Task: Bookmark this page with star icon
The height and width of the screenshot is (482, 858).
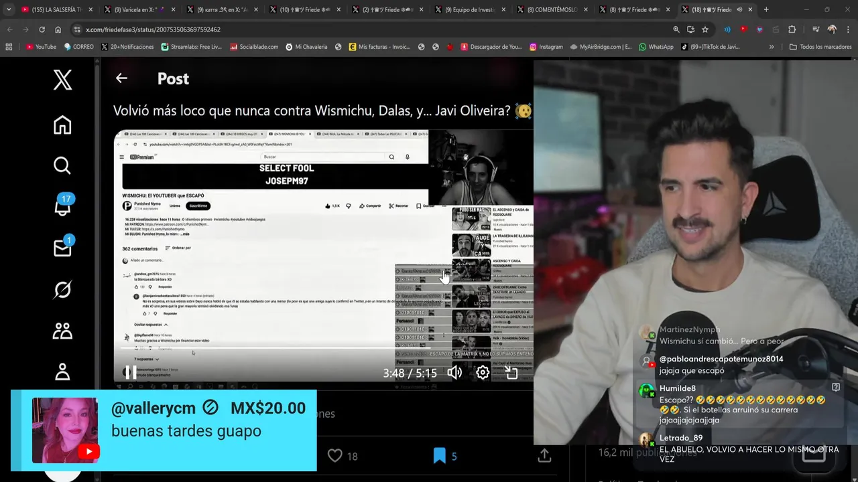Action: point(705,29)
